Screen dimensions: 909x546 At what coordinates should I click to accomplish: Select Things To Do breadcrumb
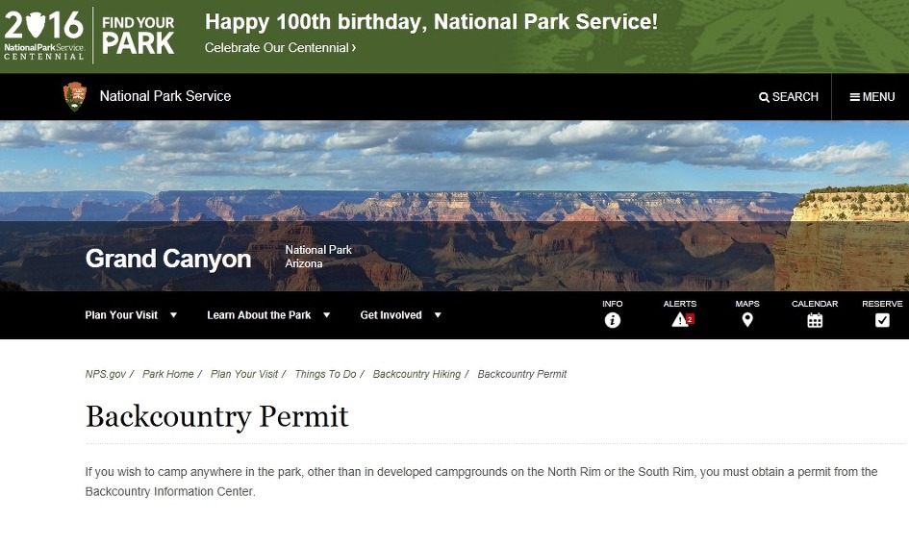[325, 374]
